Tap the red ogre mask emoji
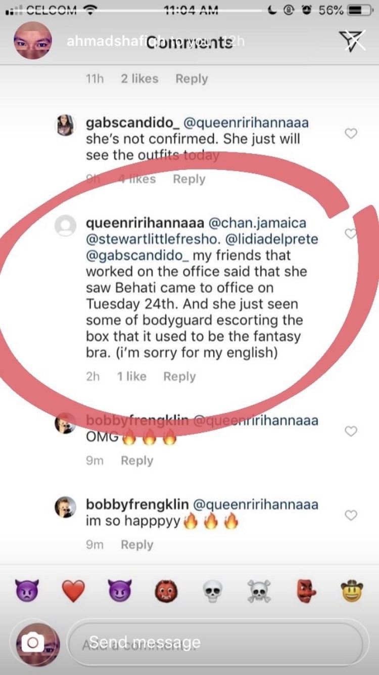The image size is (379, 675). click(x=166, y=591)
